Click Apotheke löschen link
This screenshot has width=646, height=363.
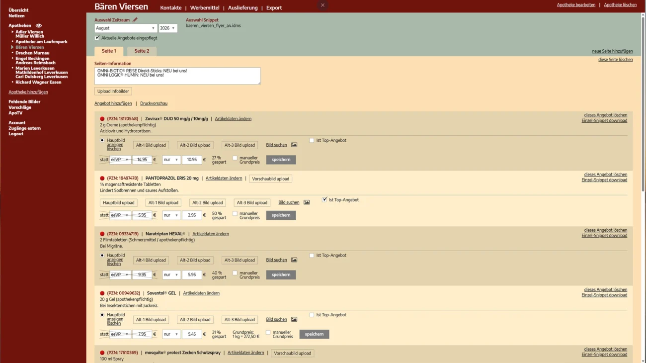pyautogui.click(x=620, y=5)
